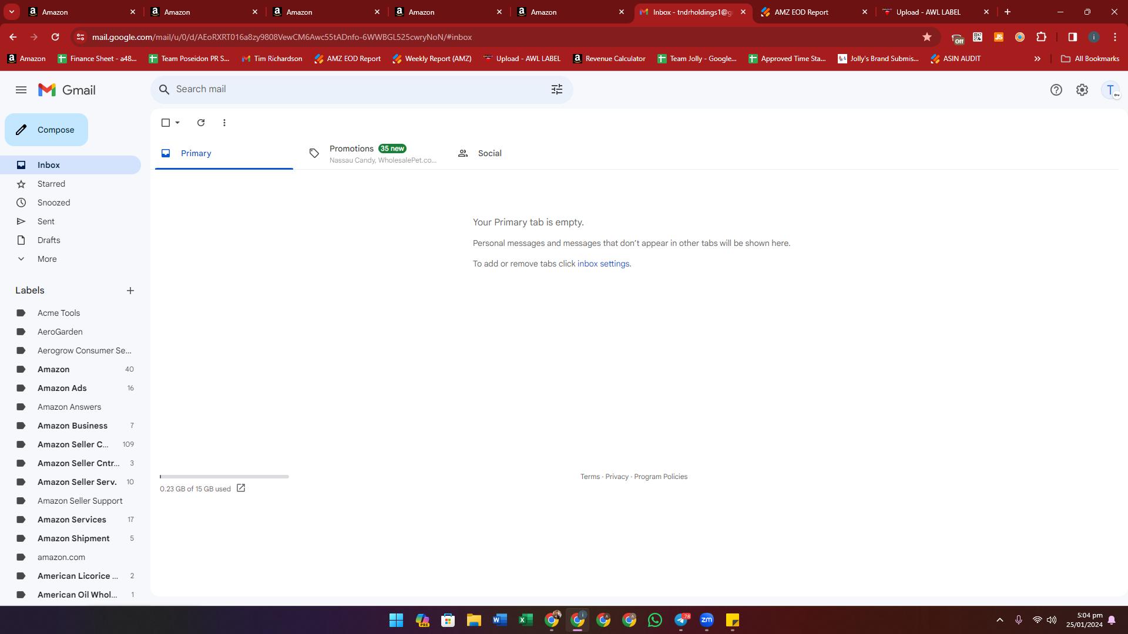Click the Compose button

tap(46, 130)
